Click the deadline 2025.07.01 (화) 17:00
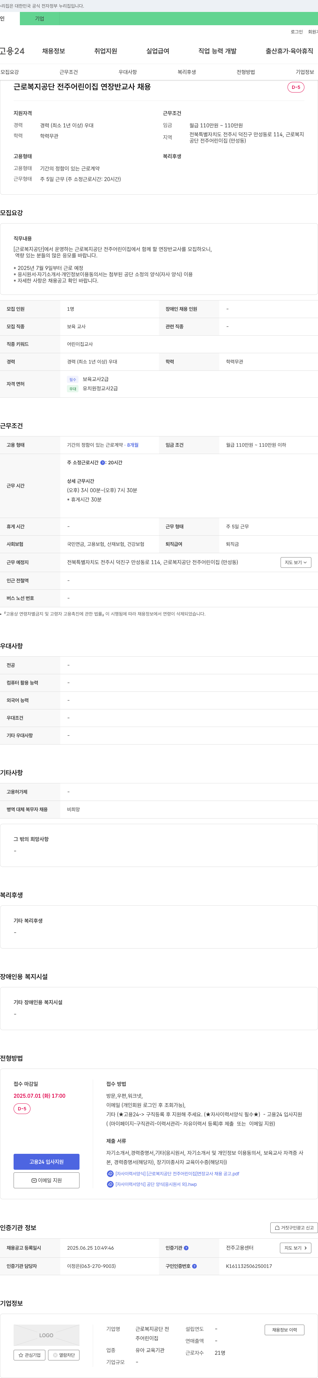 point(39,1095)
